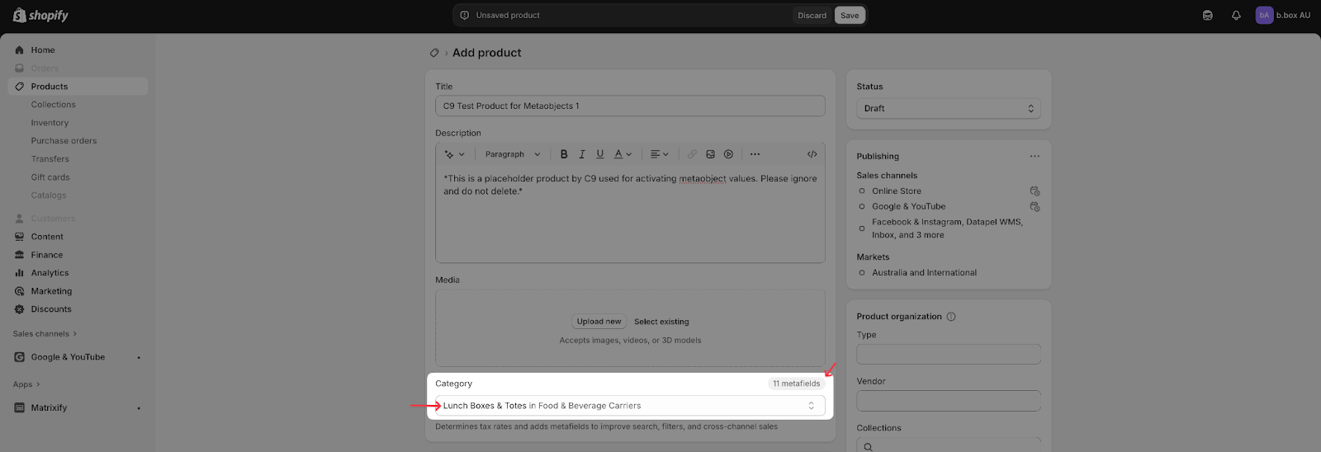Toggle bold formatting in description editor

click(x=564, y=154)
